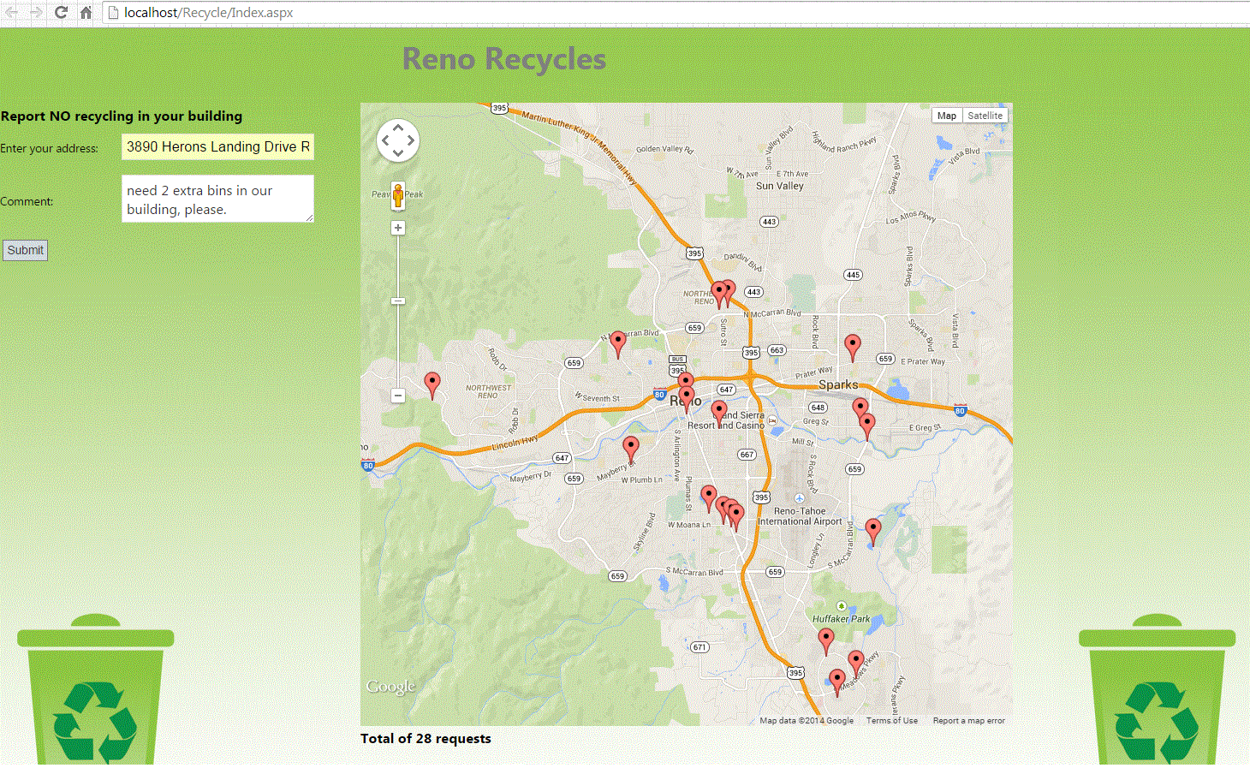
Task: Click the Street View pegman icon
Action: coord(398,195)
